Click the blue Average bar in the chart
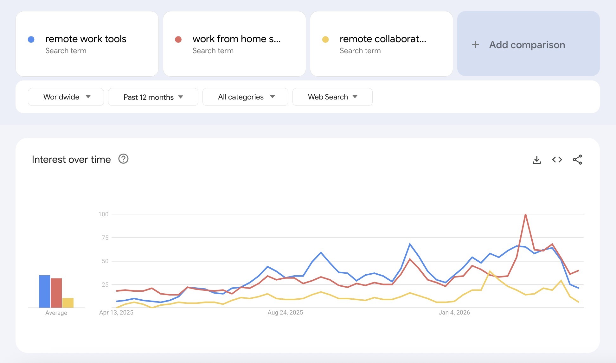Image resolution: width=616 pixels, height=363 pixels. click(x=44, y=291)
